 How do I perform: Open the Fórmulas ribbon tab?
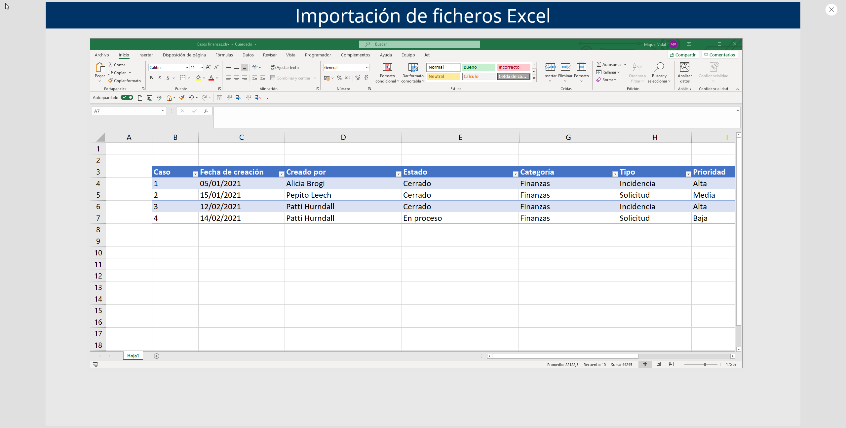pyautogui.click(x=224, y=55)
